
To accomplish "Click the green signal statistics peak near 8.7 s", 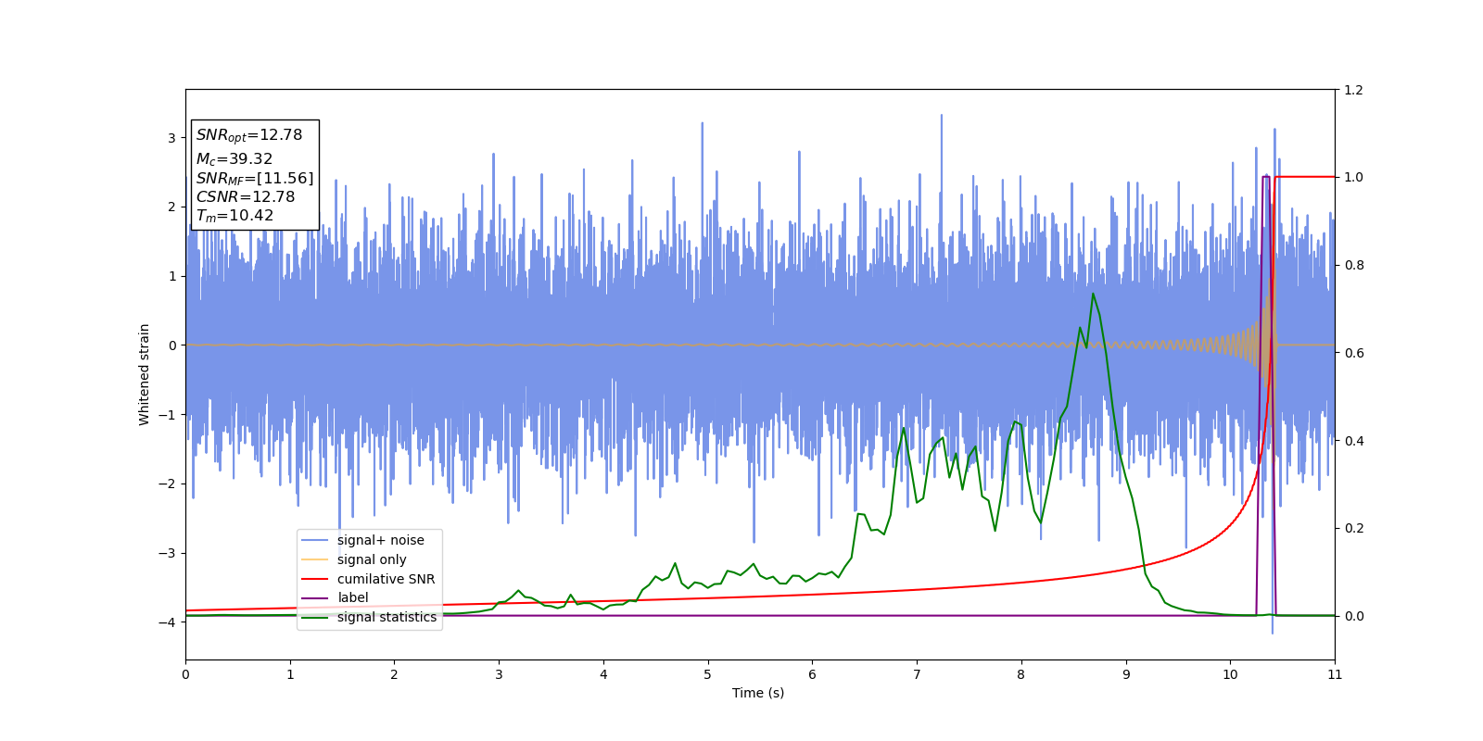I will (x=1093, y=295).
